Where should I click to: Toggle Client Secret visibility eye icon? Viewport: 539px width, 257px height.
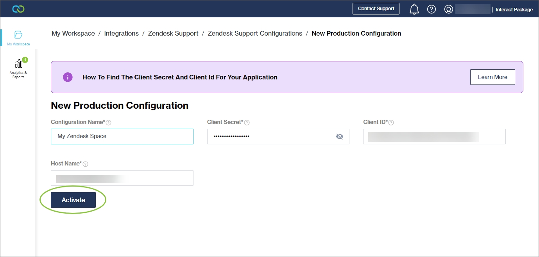click(x=339, y=137)
